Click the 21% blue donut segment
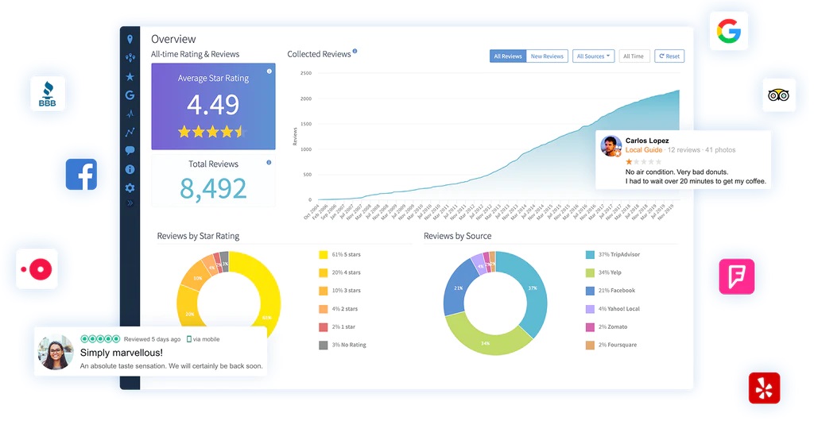Screen dimensions: 814x421 459,288
